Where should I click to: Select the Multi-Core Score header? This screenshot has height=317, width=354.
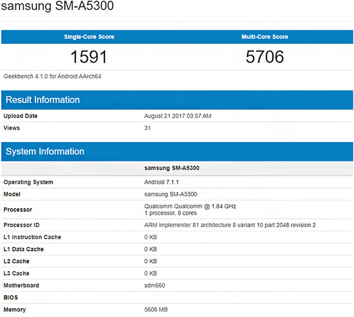[x=265, y=37]
